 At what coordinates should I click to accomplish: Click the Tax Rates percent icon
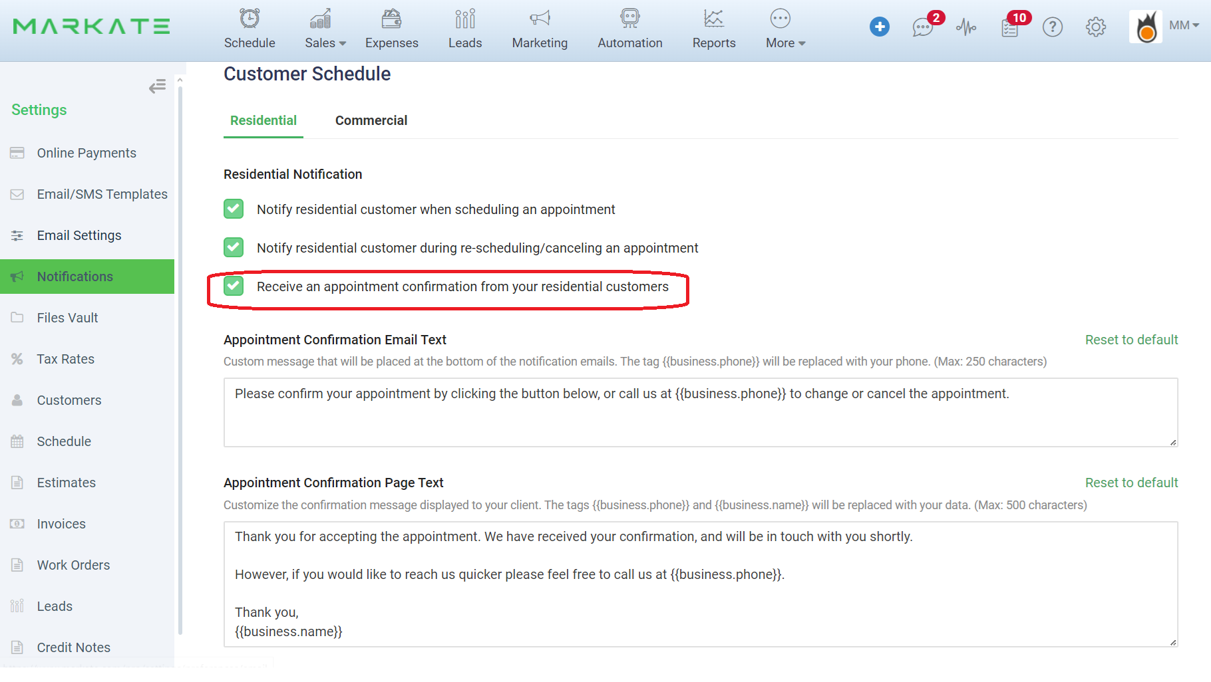17,359
